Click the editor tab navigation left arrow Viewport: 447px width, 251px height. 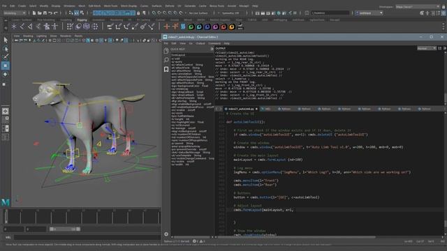coord(217,109)
